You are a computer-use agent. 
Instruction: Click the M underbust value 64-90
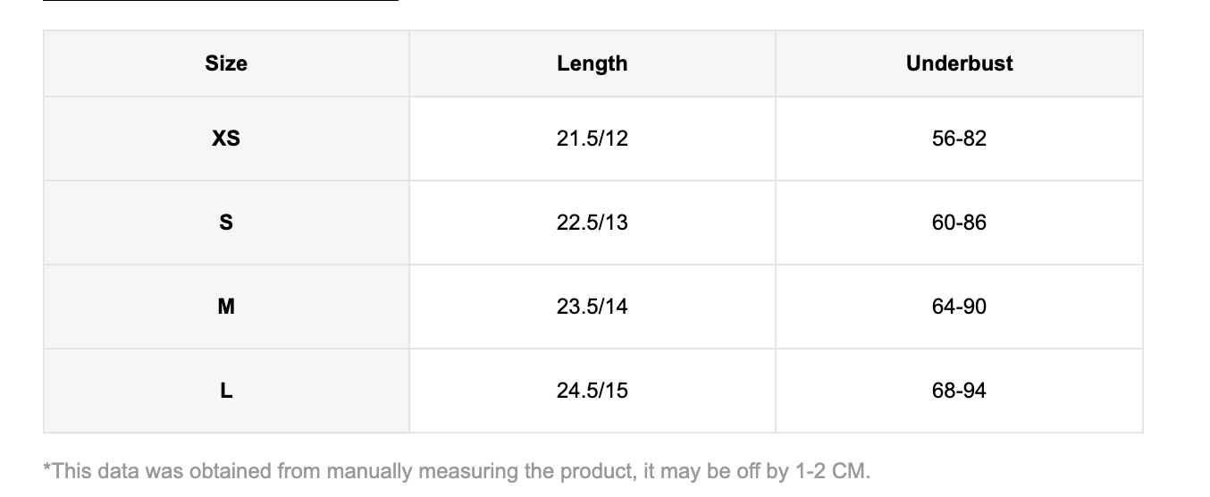[959, 307]
